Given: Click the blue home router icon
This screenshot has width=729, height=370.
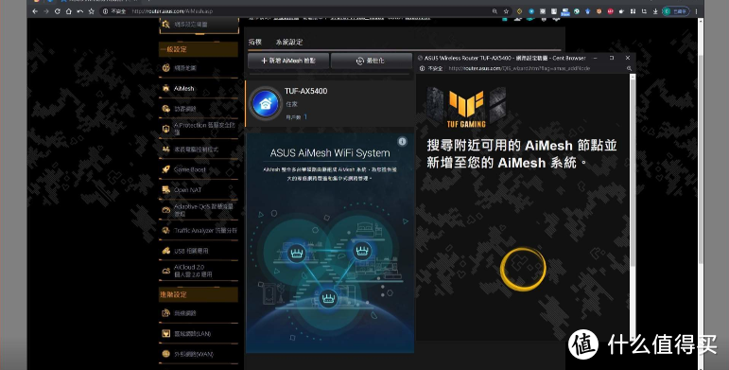Looking at the screenshot, I should (266, 104).
